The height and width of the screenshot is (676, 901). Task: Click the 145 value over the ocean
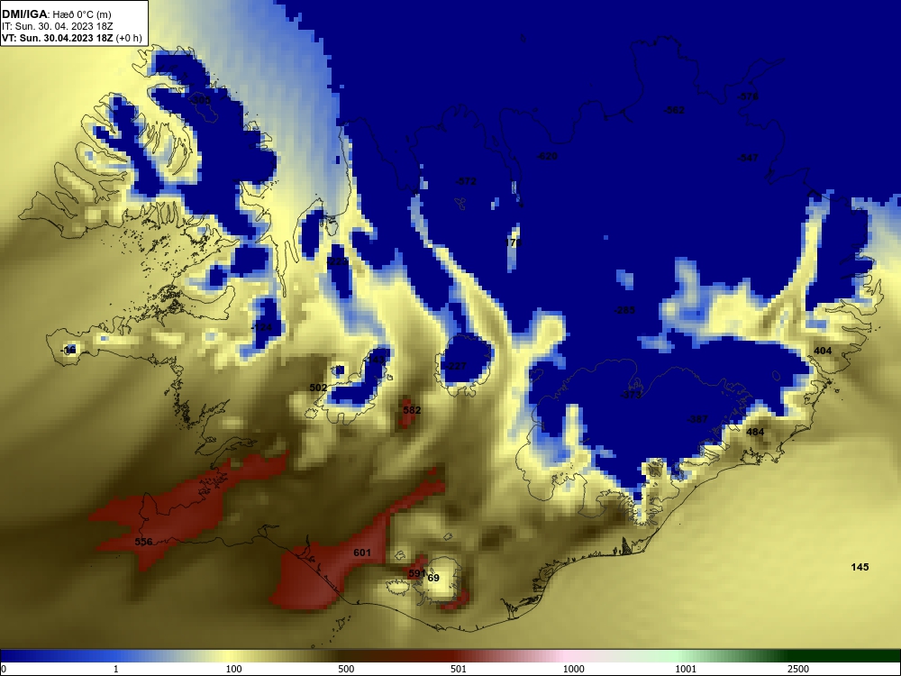(x=860, y=567)
